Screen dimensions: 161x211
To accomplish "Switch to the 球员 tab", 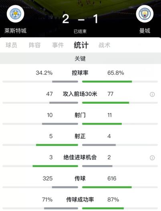I will 11,45.
